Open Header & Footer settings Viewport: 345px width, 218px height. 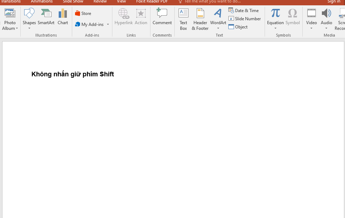click(200, 19)
